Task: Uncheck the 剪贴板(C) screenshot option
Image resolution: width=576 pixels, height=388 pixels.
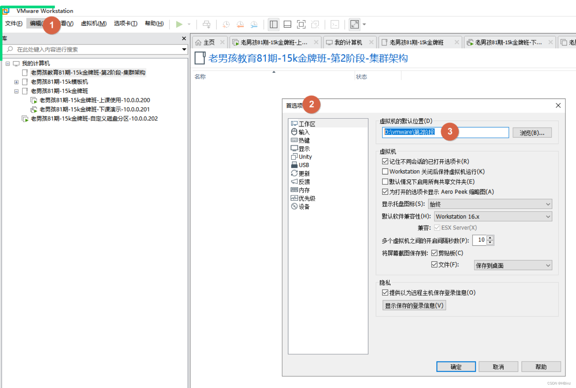Action: point(434,253)
